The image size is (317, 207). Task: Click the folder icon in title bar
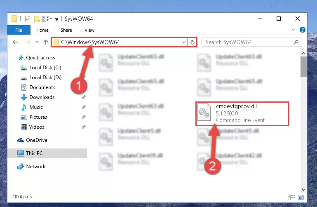[x=14, y=19]
